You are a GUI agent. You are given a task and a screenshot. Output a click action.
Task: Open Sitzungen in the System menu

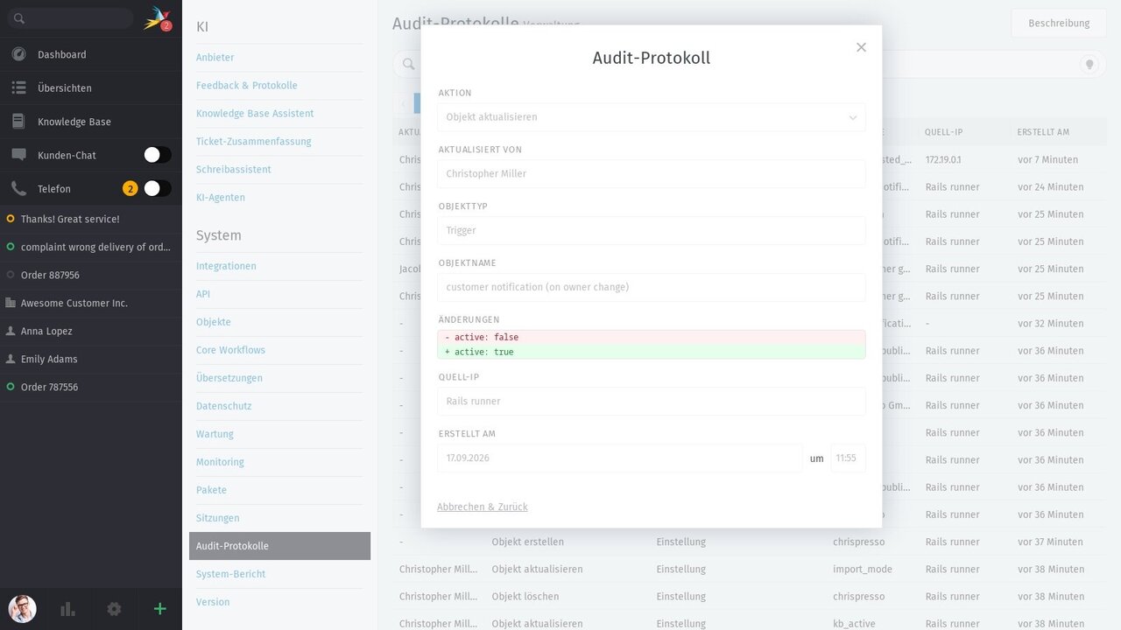[218, 518]
